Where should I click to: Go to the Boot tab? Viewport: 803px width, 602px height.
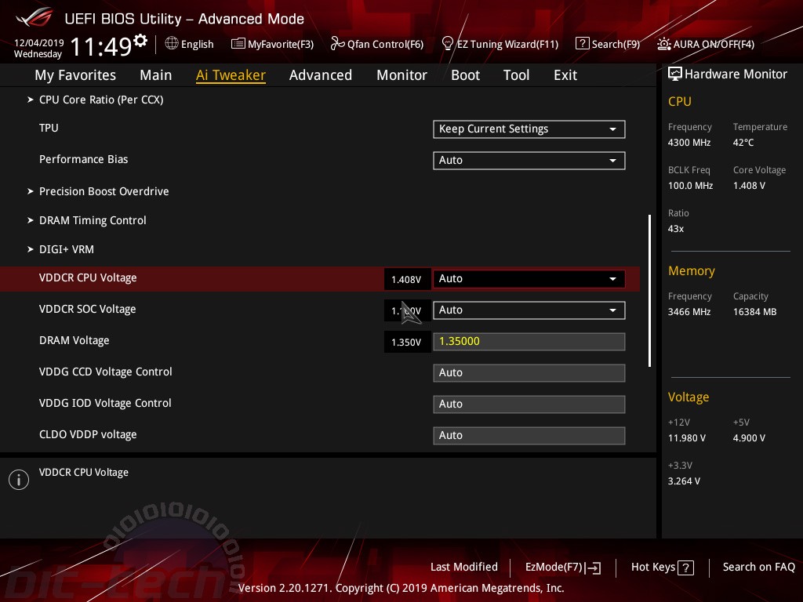click(466, 75)
